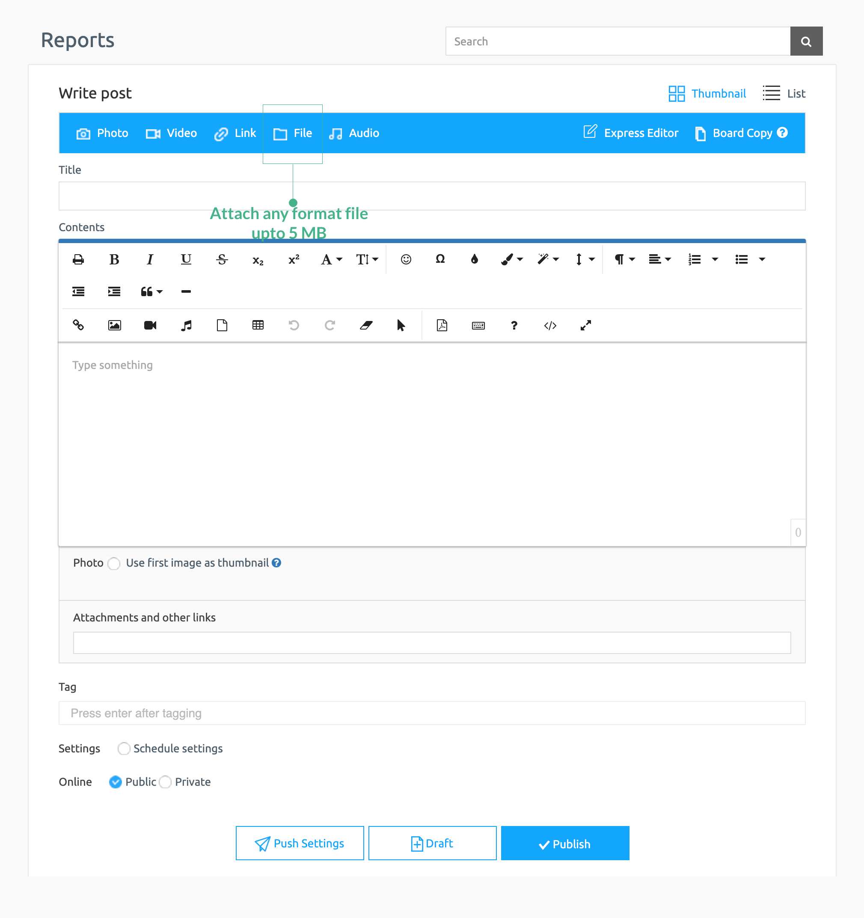
Task: Select the Insert Image icon in the editor
Action: click(x=114, y=325)
